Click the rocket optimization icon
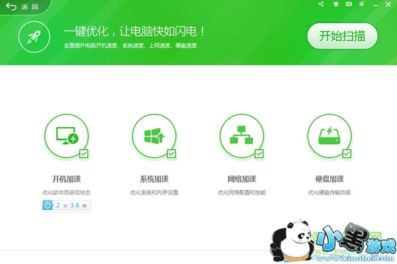This screenshot has height=264, width=397. pos(34,37)
